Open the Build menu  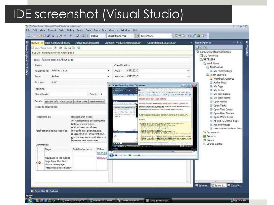(x=62, y=30)
